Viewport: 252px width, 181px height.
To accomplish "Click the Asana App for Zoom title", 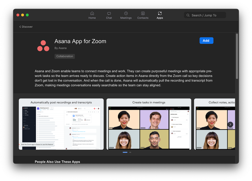I will point(80,41).
